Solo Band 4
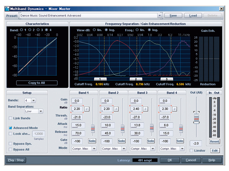 [x=180, y=141]
